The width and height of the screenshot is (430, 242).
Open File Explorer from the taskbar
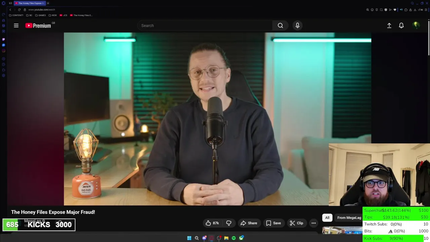click(x=226, y=238)
